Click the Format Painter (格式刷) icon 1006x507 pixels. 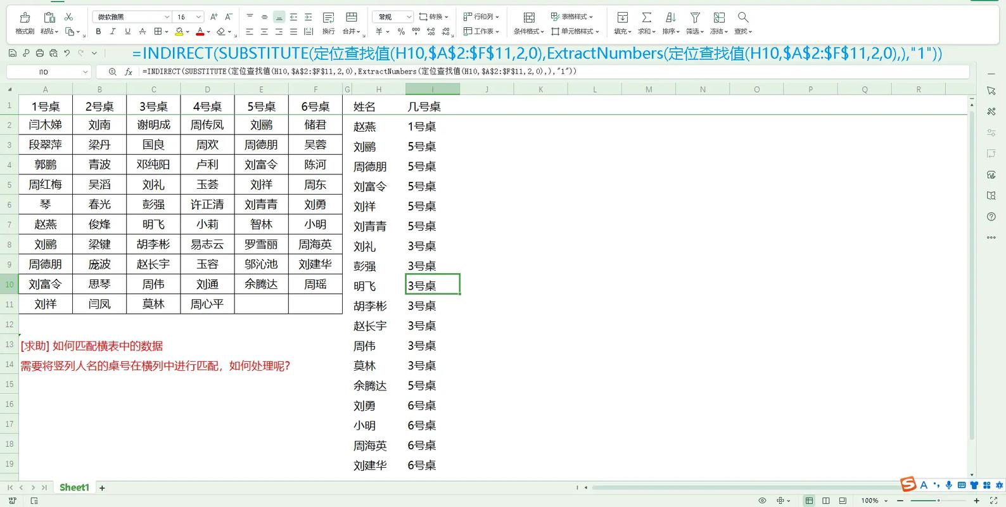pos(25,17)
